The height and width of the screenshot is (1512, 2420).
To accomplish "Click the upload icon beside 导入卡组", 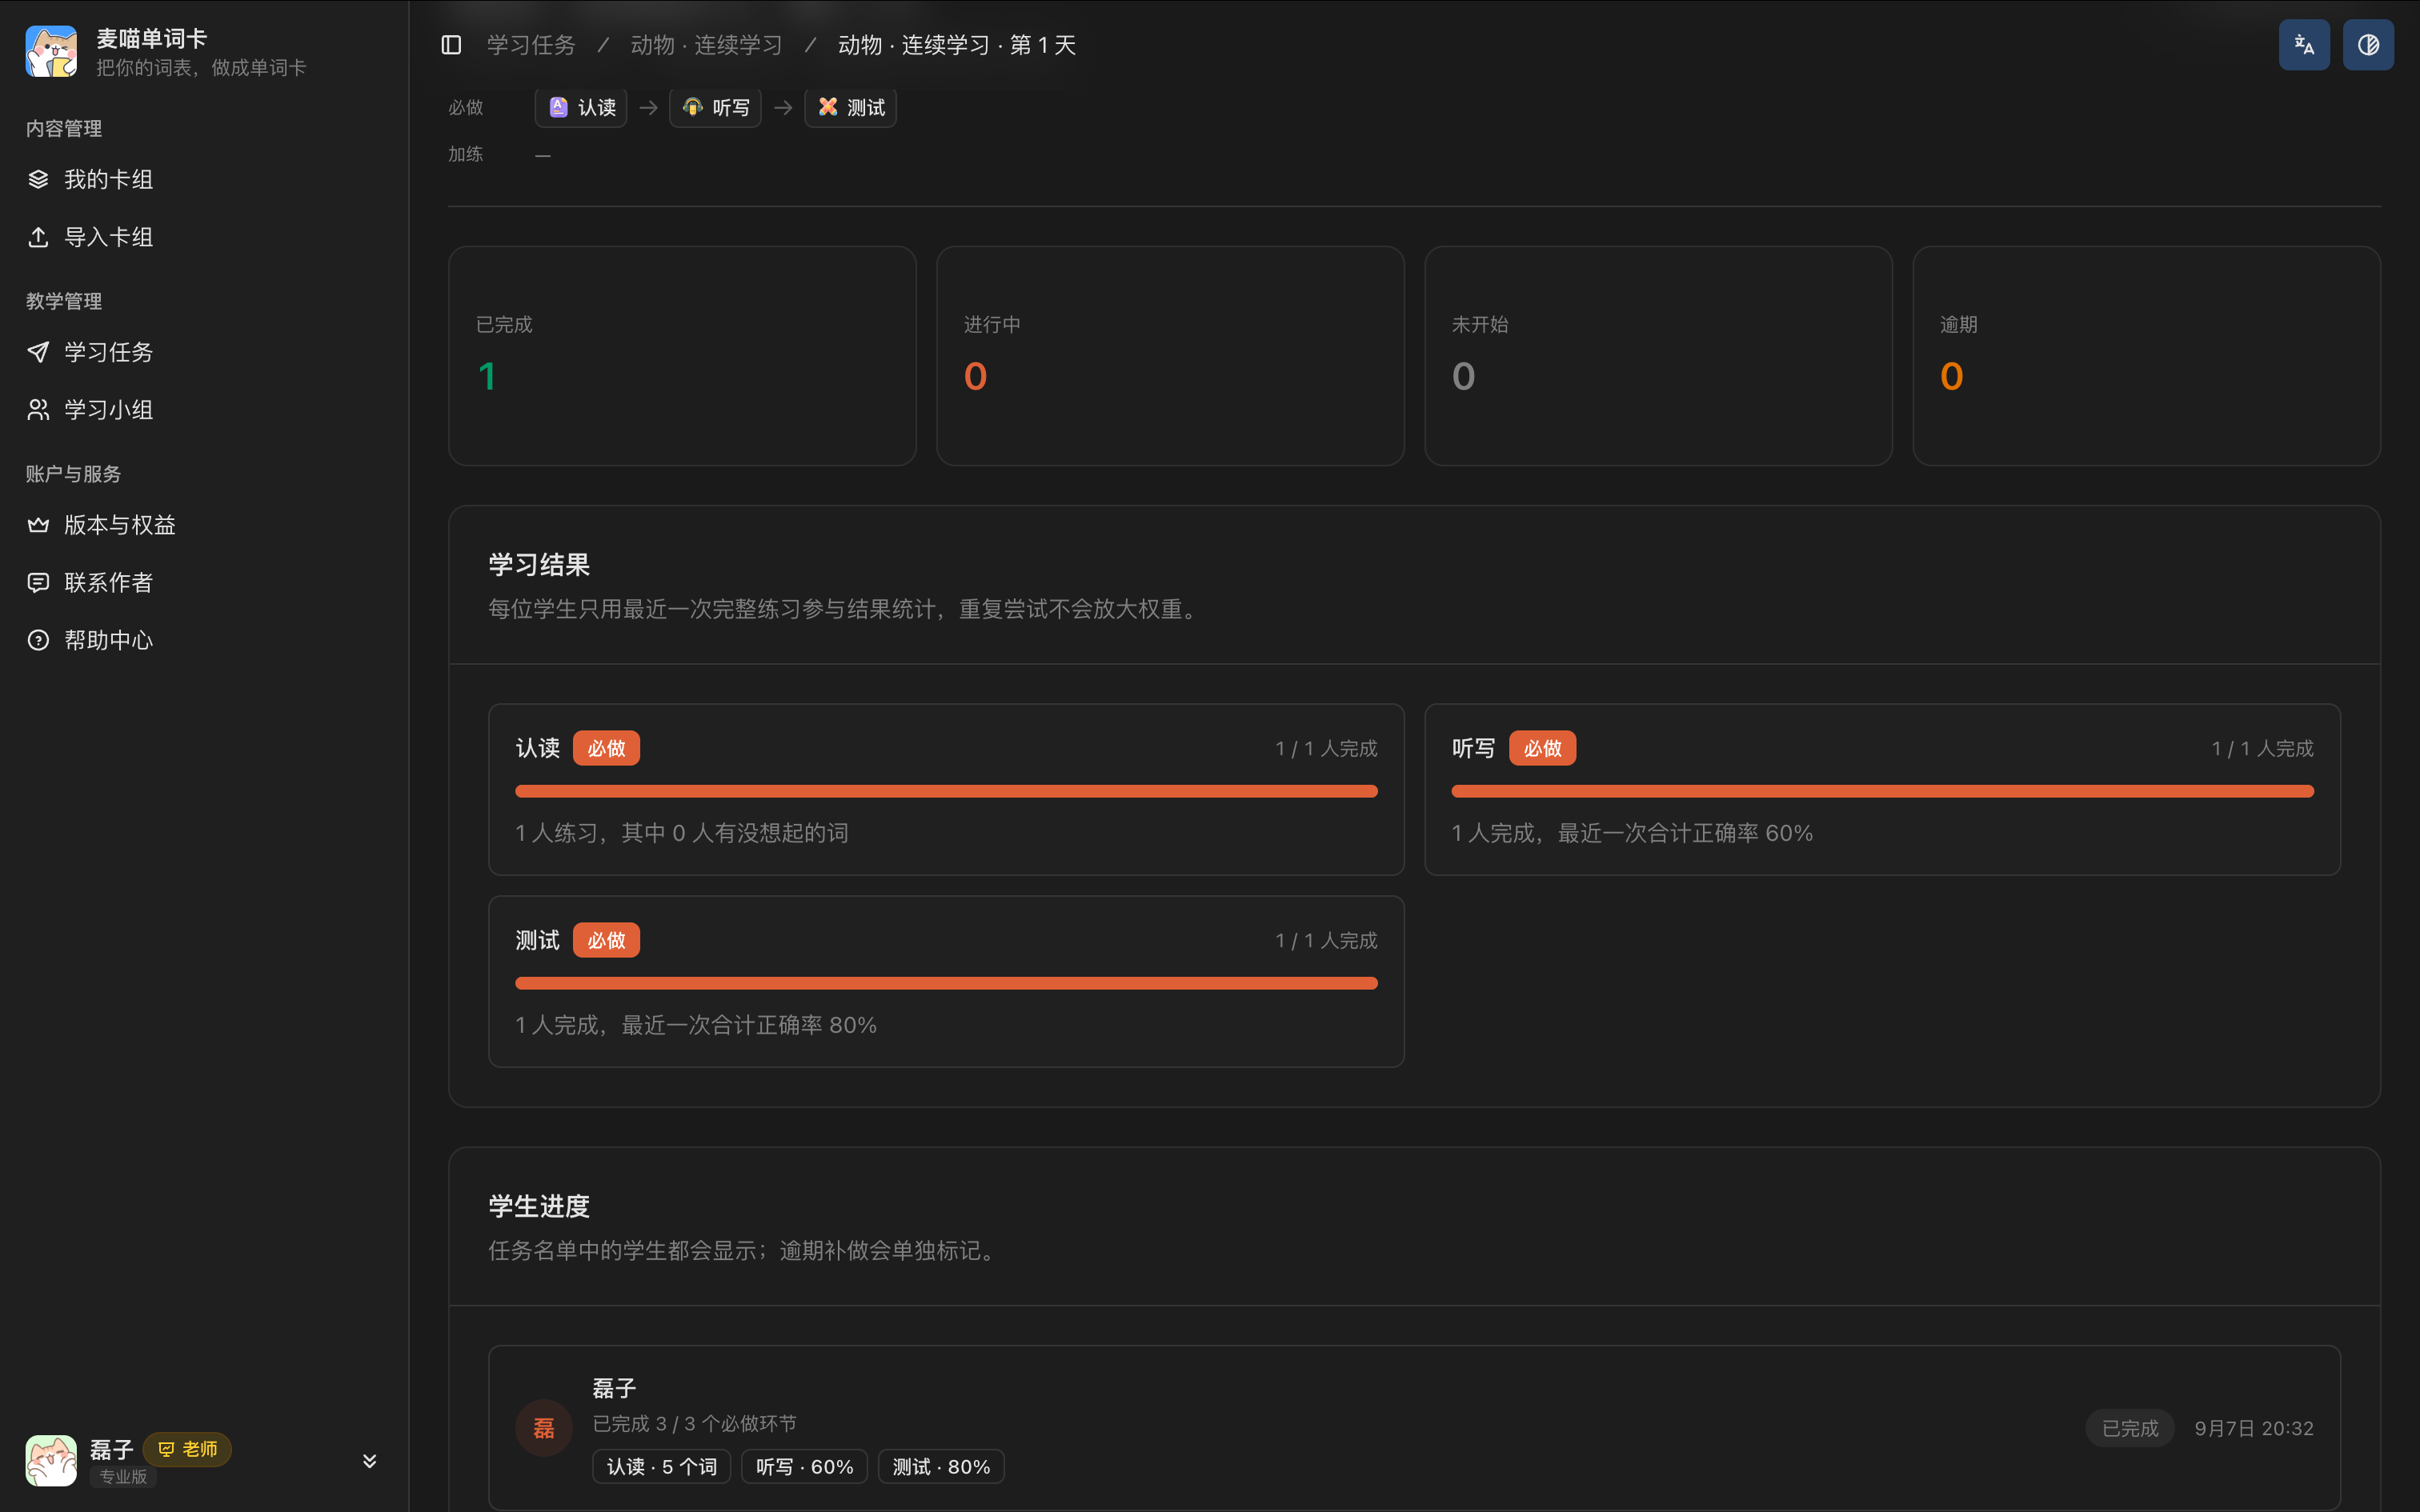I will tap(38, 237).
